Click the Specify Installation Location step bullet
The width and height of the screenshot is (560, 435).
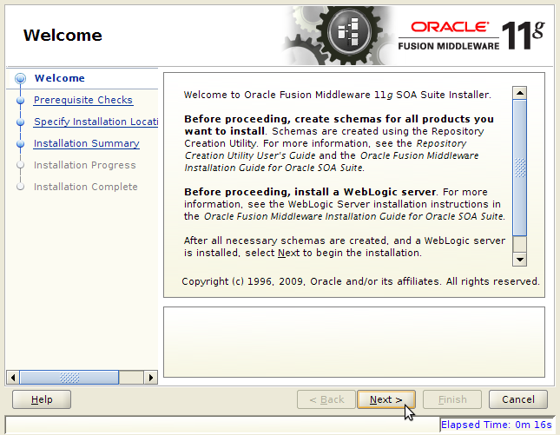20,122
